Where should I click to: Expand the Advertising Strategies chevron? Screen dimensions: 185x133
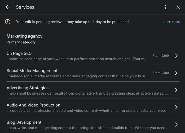pos(176,90)
